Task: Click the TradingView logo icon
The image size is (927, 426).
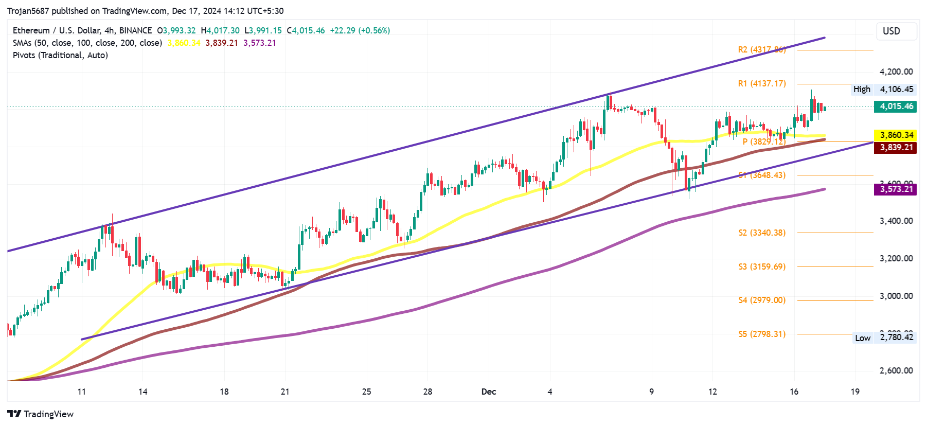Action: [14, 414]
